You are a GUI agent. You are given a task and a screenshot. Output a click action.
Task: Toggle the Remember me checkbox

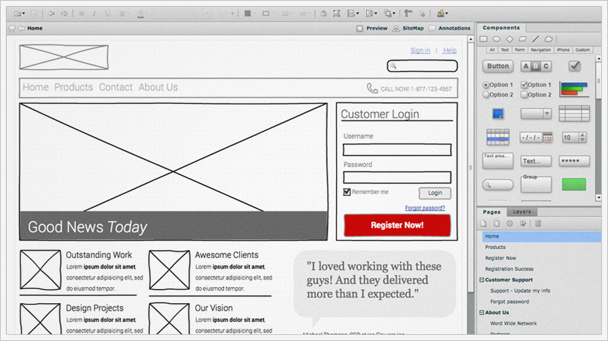click(x=347, y=192)
